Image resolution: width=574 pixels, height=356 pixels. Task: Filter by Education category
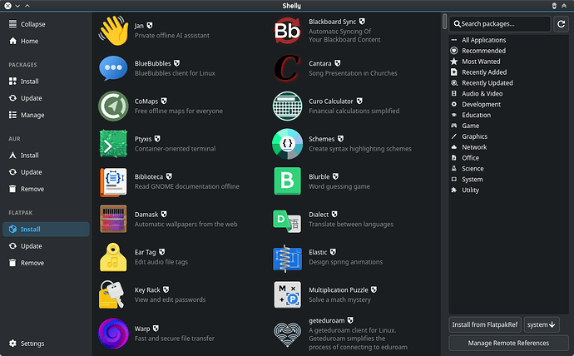click(508, 115)
